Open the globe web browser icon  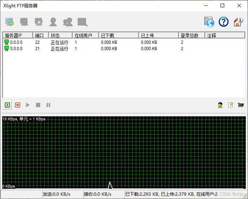coord(209,22)
